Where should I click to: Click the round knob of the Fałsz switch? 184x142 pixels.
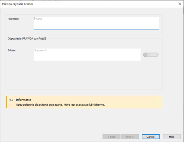(x=145, y=55)
